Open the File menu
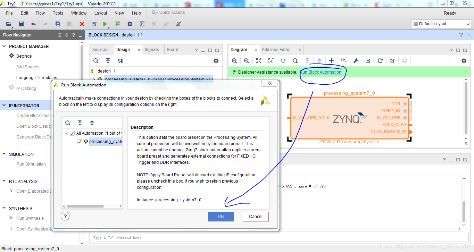Screen dimensions: 474x252 click(x=9, y=13)
